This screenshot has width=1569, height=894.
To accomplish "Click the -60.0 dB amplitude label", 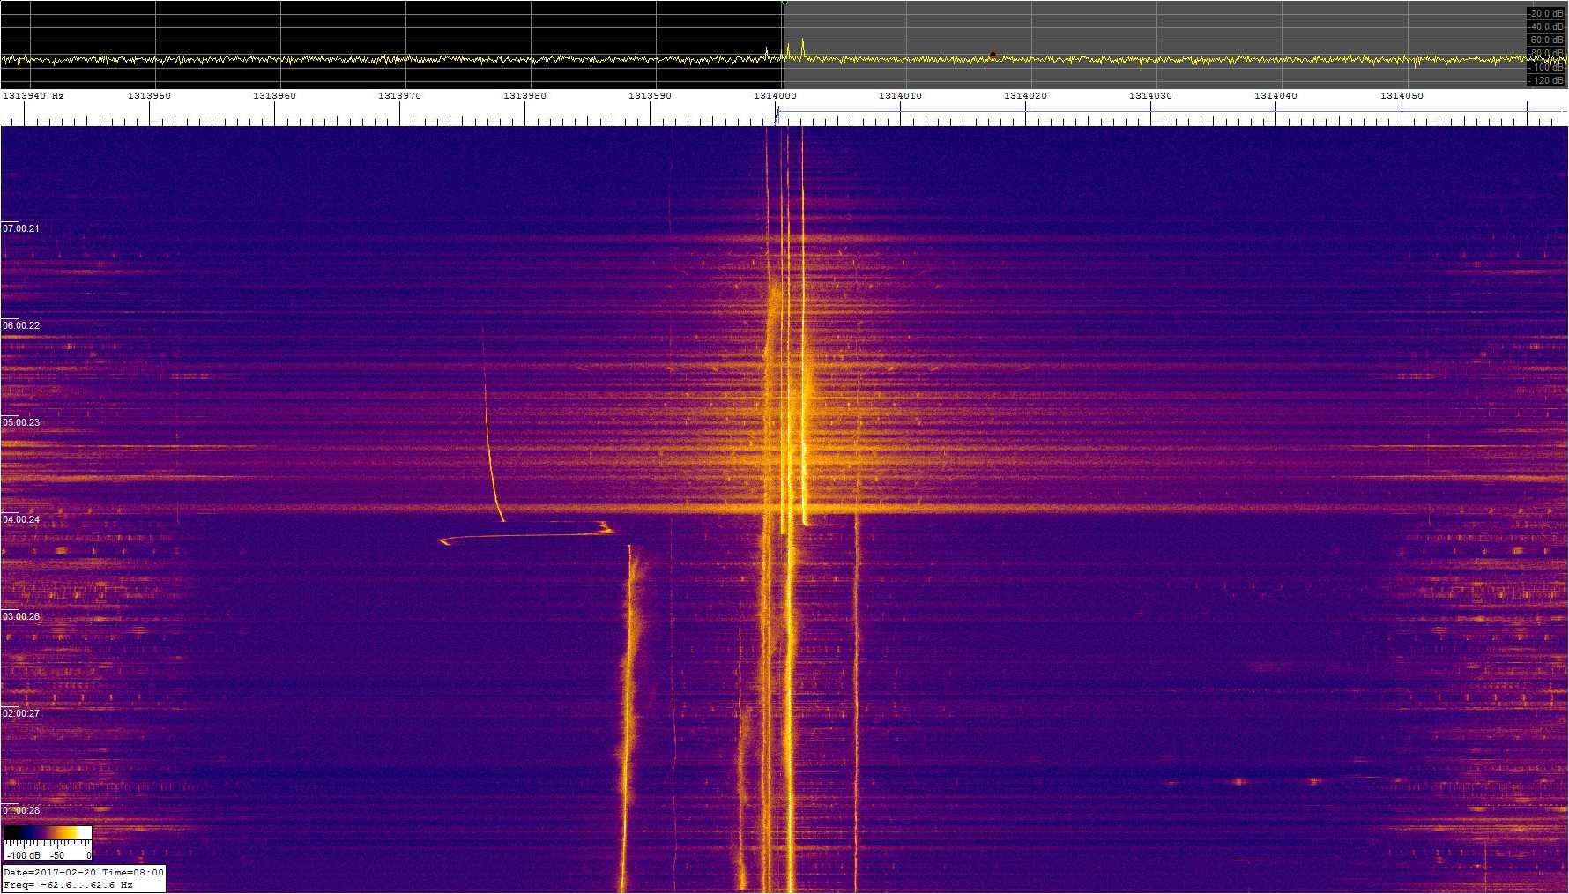I will (1546, 40).
